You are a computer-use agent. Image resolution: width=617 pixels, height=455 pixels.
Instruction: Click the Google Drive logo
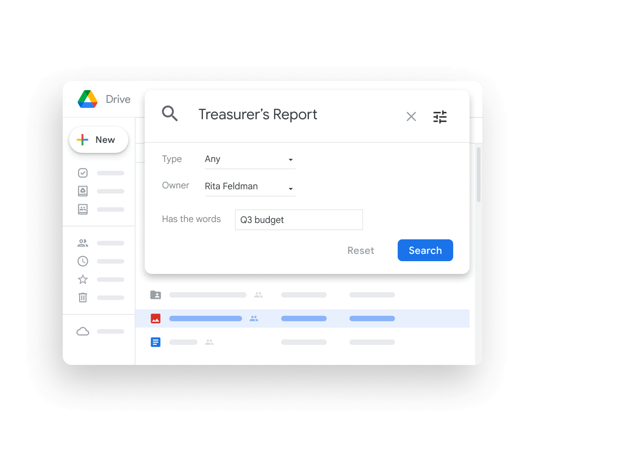[x=88, y=99]
